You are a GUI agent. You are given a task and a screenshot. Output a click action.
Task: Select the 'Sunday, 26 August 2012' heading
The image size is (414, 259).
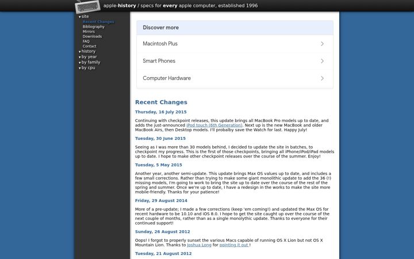[162, 232]
